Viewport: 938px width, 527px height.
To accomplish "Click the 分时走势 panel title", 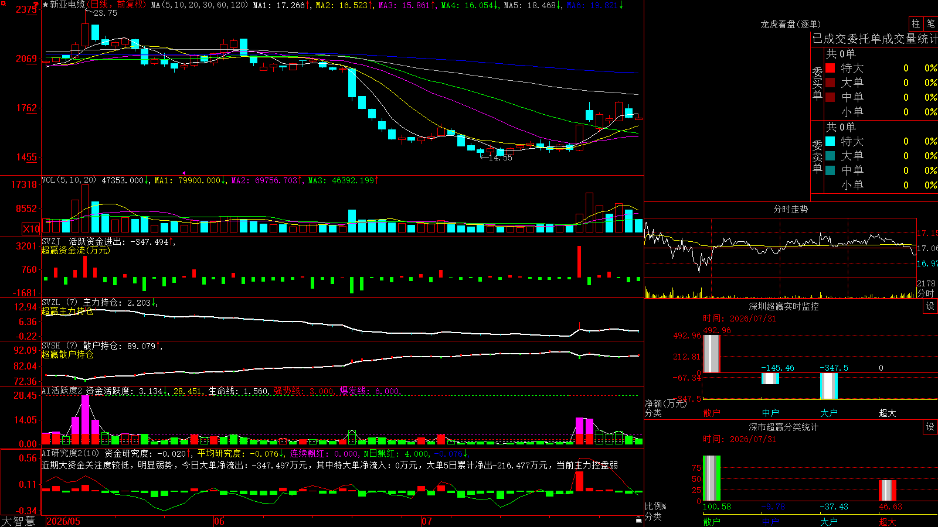I will pyautogui.click(x=791, y=209).
